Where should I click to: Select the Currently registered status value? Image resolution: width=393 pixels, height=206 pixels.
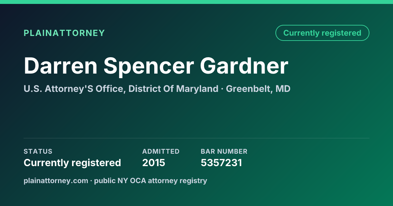click(x=72, y=163)
